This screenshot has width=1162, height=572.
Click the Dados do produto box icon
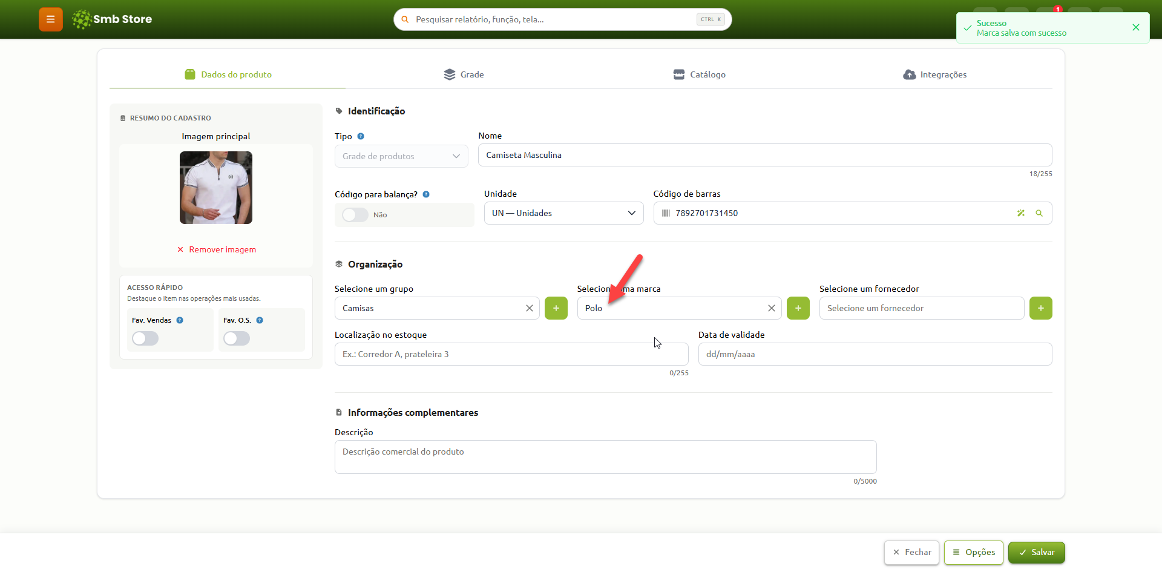tap(190, 74)
